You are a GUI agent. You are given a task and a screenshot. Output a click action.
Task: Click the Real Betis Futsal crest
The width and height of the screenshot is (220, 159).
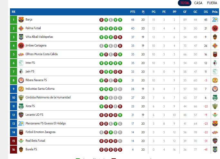click(21, 141)
